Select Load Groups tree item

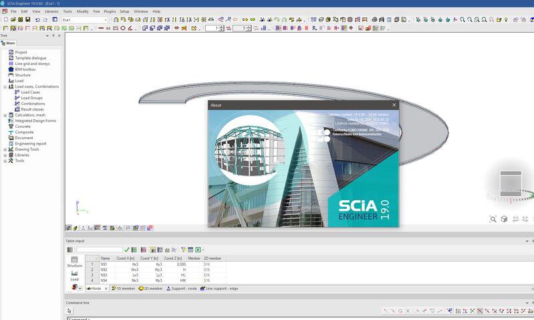pos(31,98)
